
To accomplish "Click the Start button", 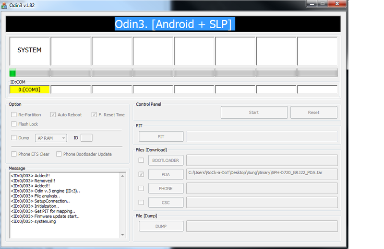I will 254,113.
